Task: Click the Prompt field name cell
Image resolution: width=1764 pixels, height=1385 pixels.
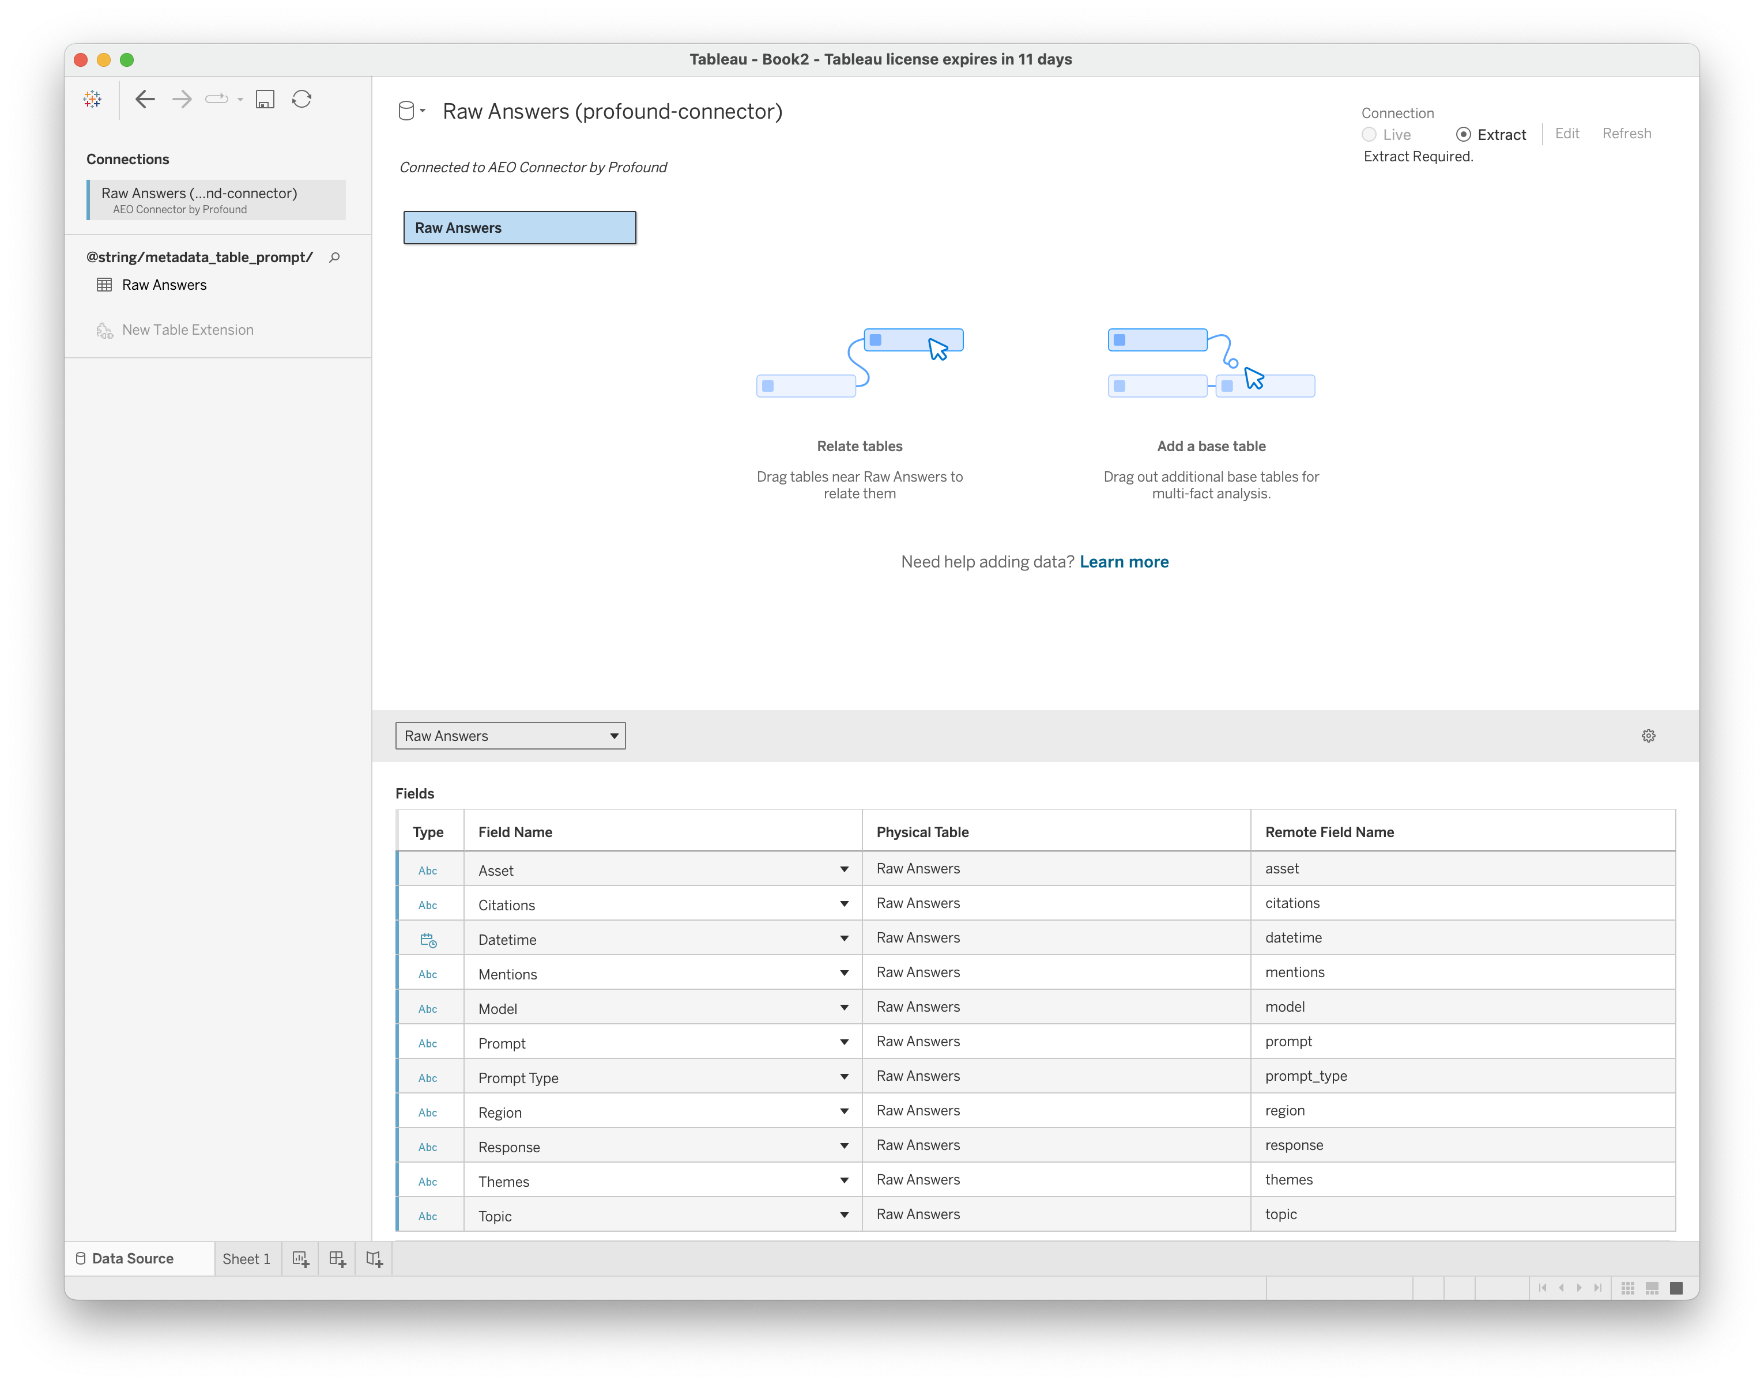Action: pyautogui.click(x=663, y=1043)
